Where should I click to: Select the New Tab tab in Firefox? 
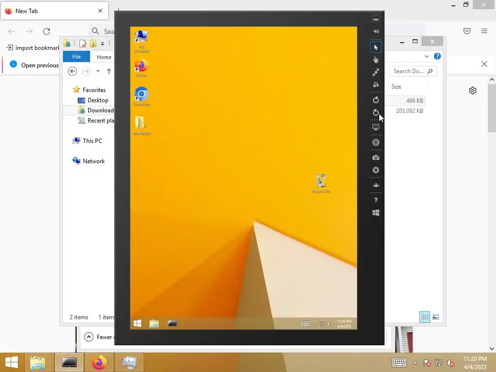tap(54, 11)
